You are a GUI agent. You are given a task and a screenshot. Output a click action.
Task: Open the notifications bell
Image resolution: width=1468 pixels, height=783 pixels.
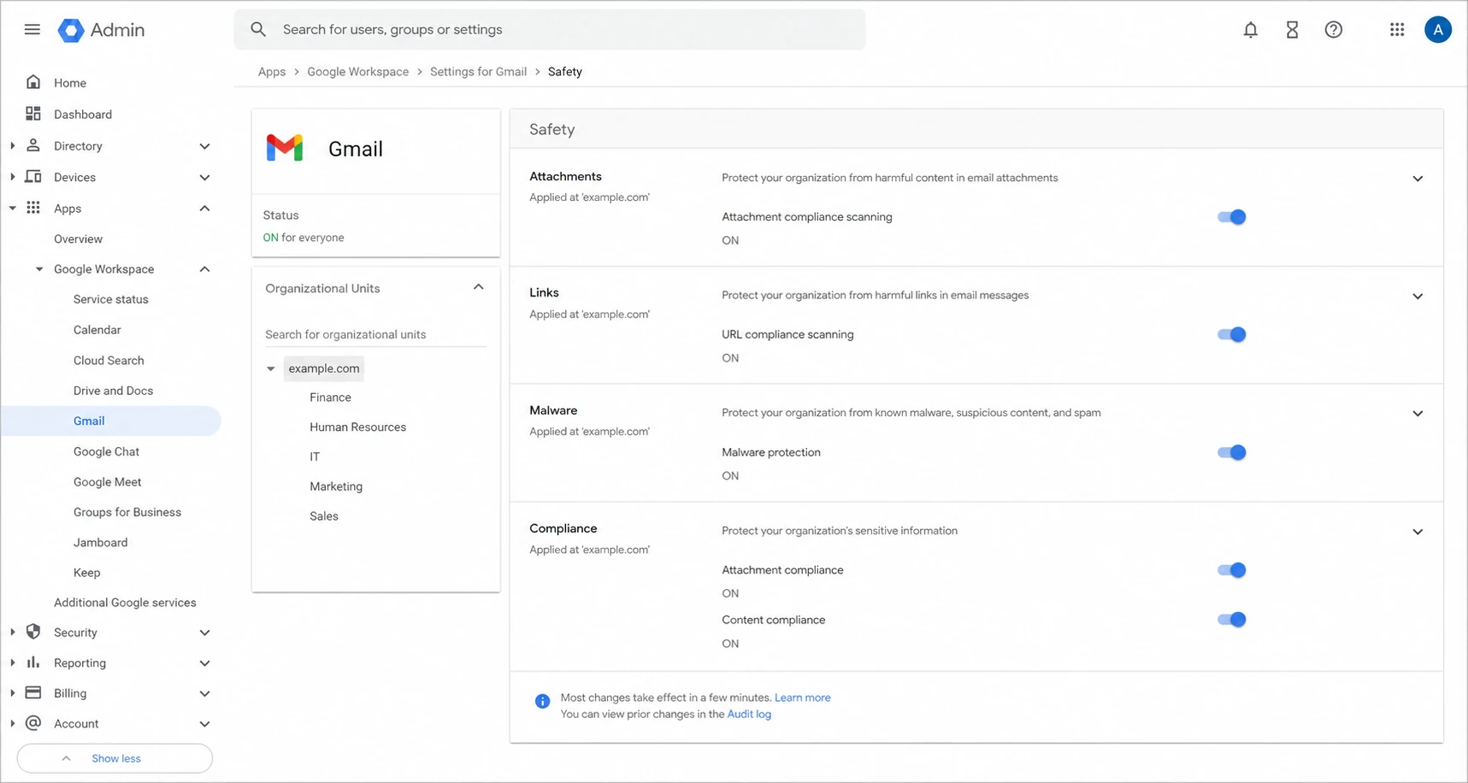[x=1250, y=30]
